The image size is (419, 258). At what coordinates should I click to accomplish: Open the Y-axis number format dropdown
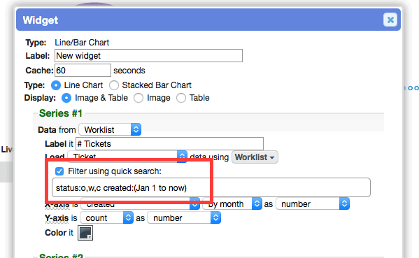click(184, 218)
